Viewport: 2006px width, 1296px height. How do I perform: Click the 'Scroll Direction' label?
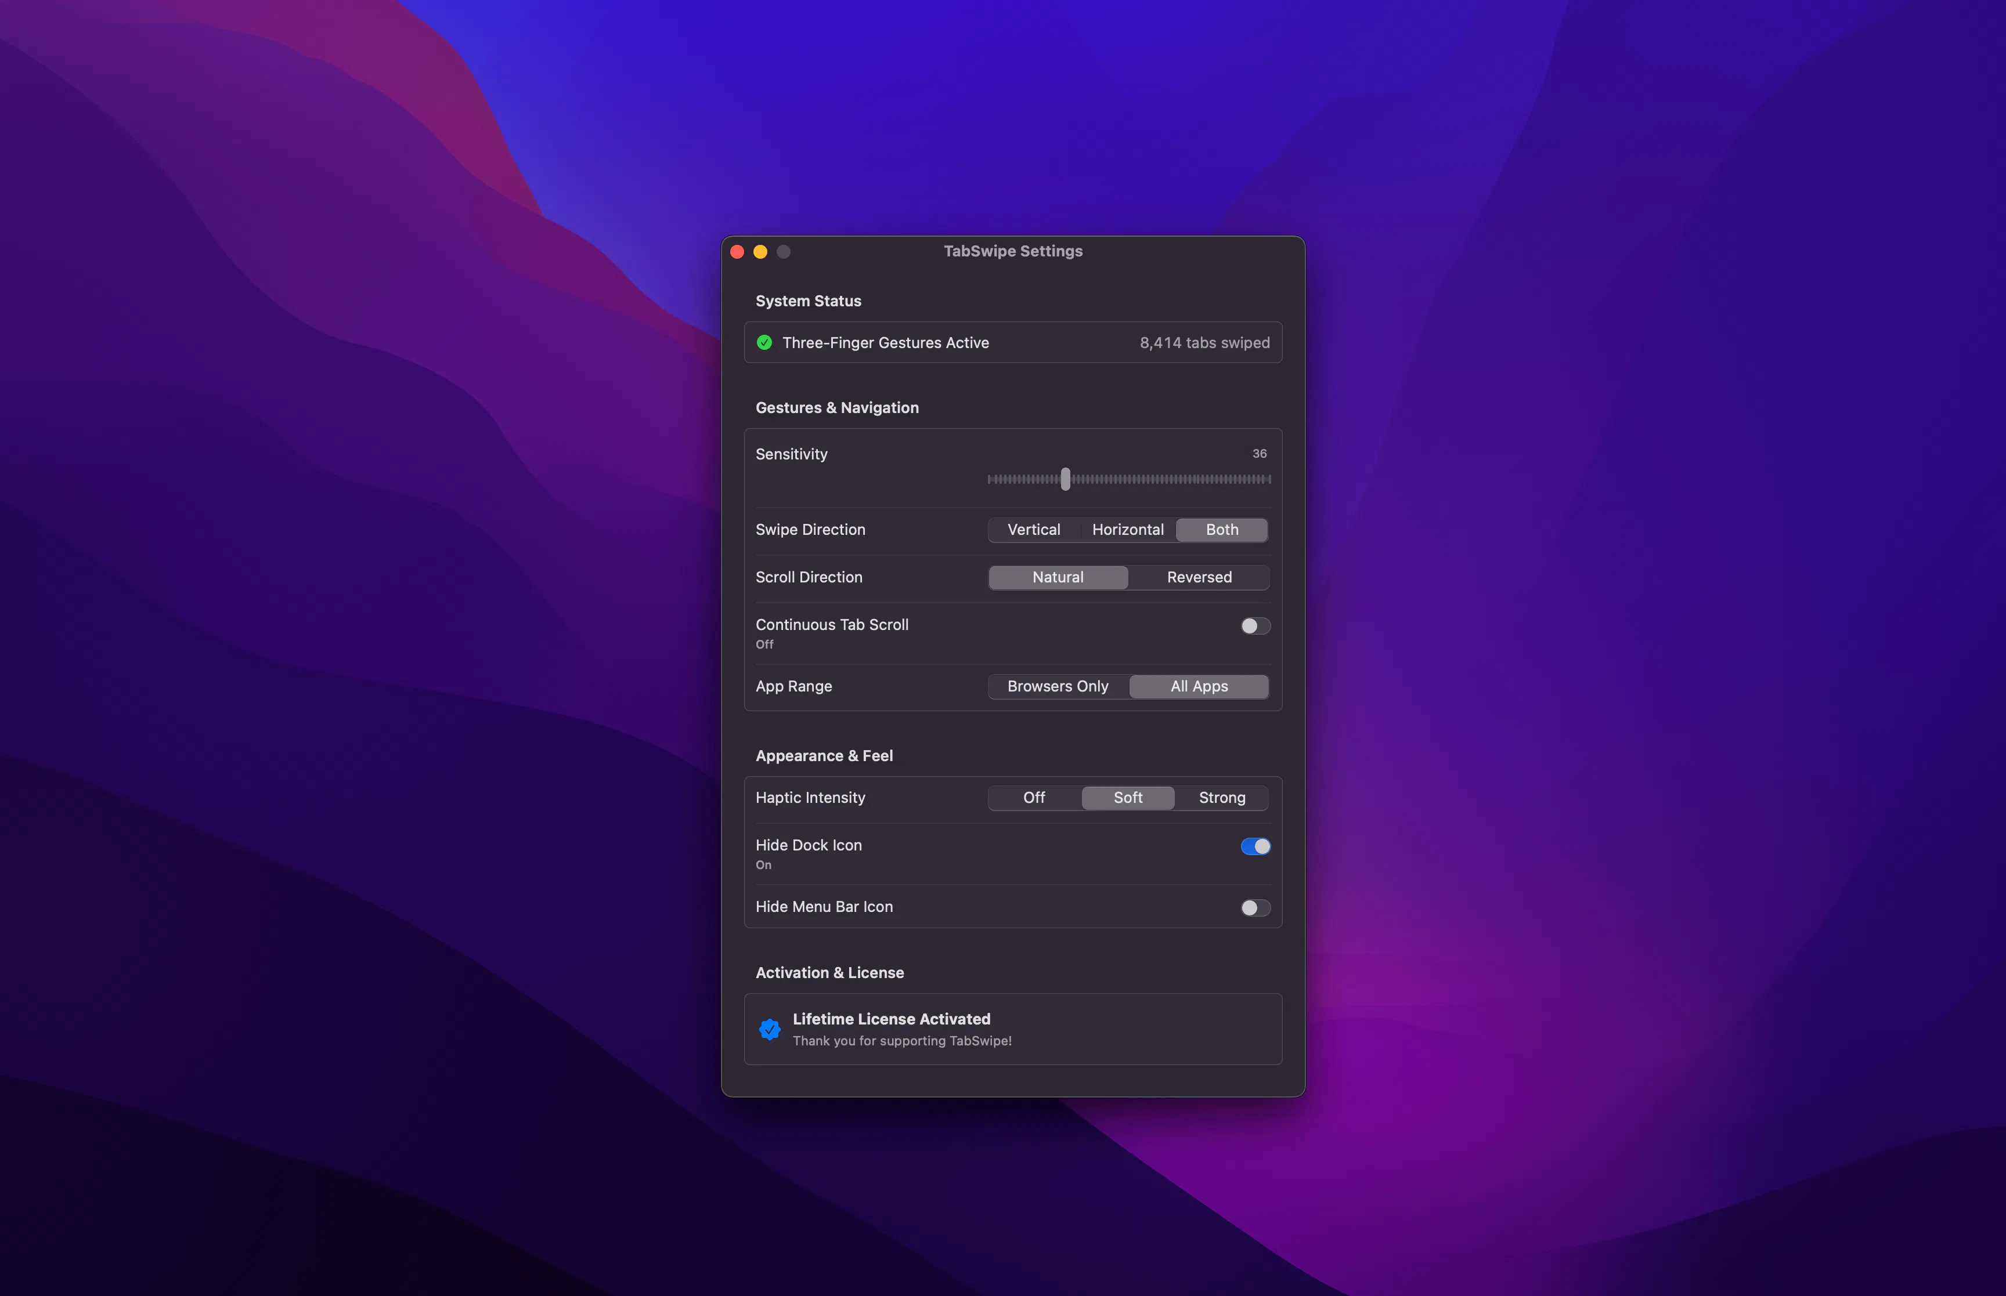808,577
